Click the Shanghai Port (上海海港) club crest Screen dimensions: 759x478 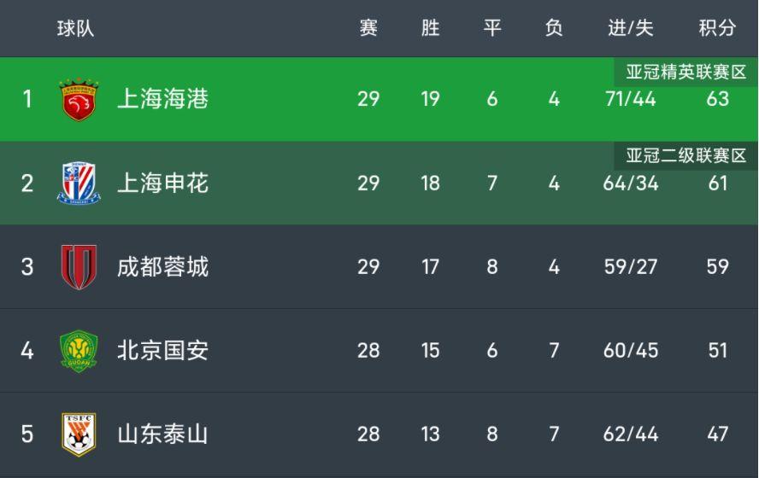pos(79,100)
